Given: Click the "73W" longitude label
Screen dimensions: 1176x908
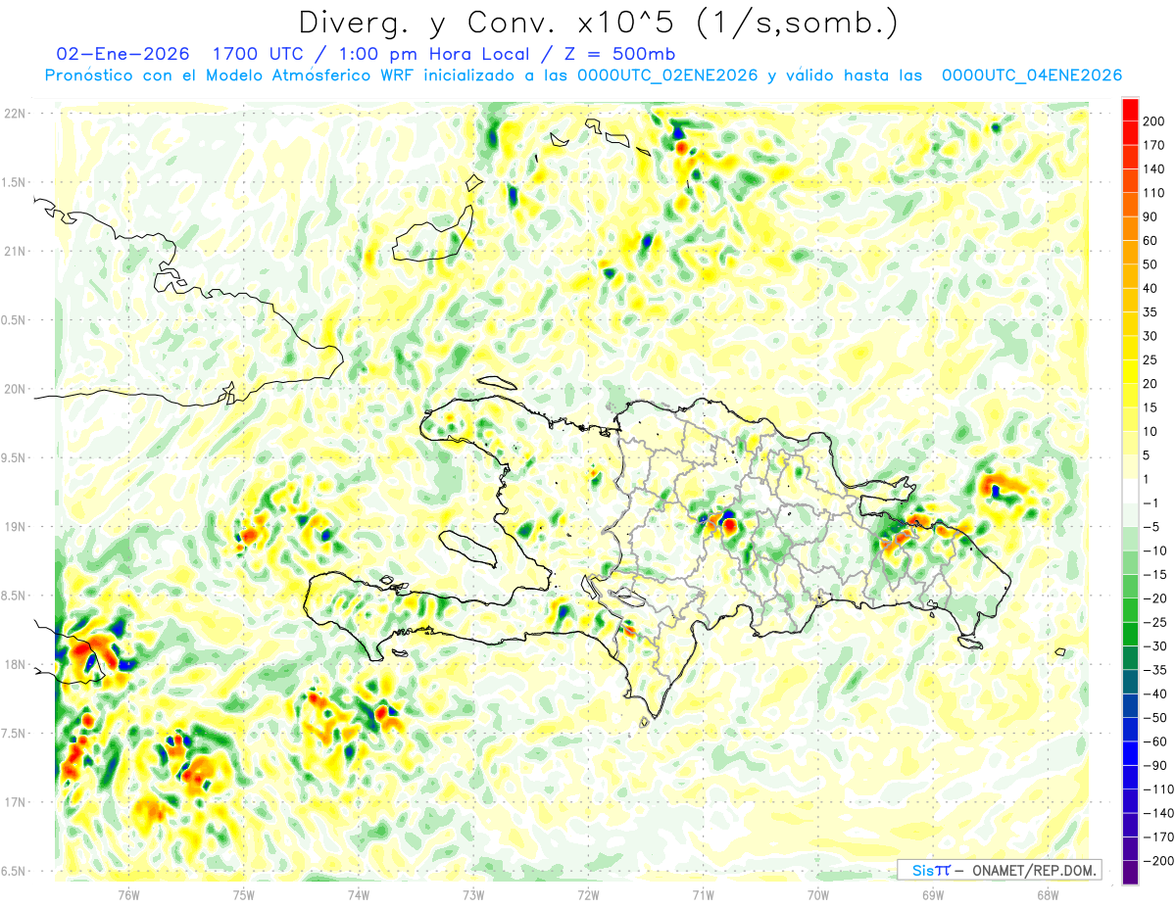Looking at the screenshot, I should coord(473,894).
